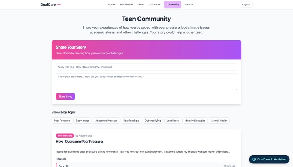The height and width of the screenshot is (167, 293).
Task: Select the Cyberbullying topic chip
Action: click(x=153, y=121)
